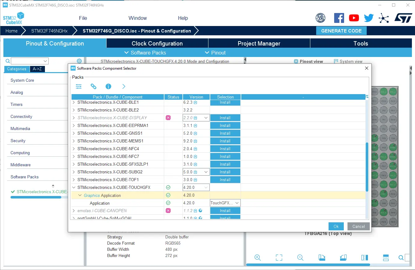Viewport: 415px width, 270px height.
Task: Open the X-CUBE-DISPLAY version dropdown
Action: click(206, 118)
